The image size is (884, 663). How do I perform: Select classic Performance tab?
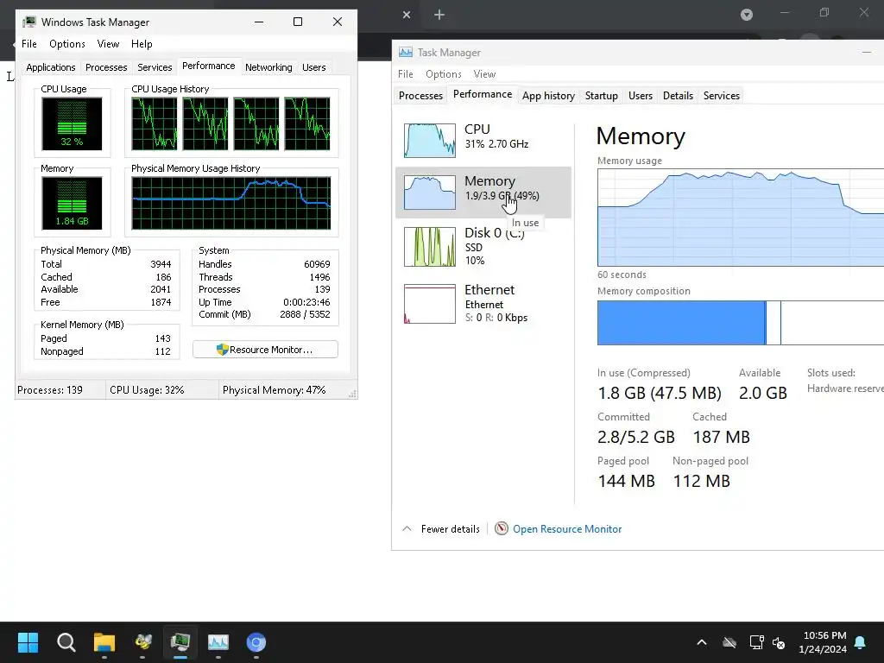point(209,66)
